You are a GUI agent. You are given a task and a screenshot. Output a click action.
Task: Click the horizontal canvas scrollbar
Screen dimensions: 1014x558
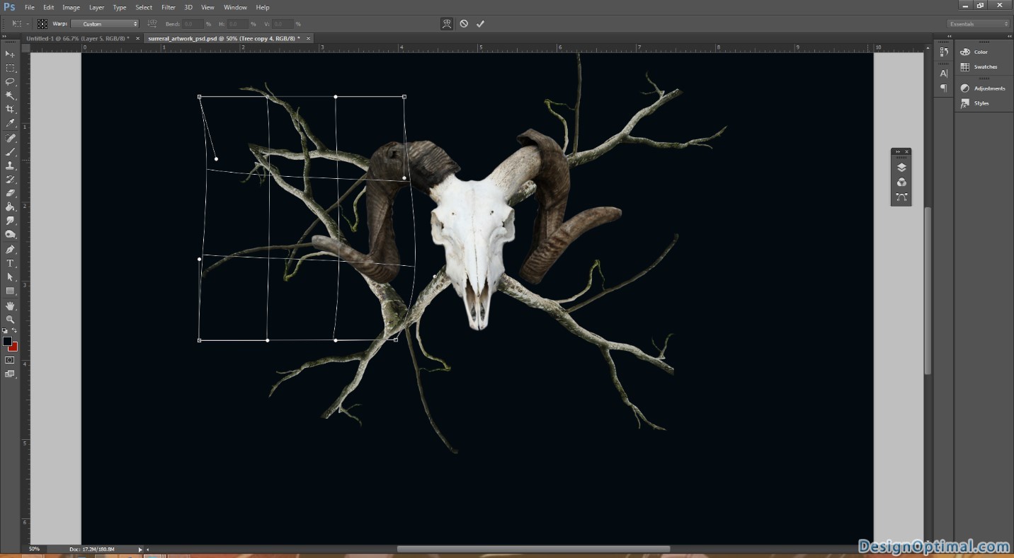533,549
